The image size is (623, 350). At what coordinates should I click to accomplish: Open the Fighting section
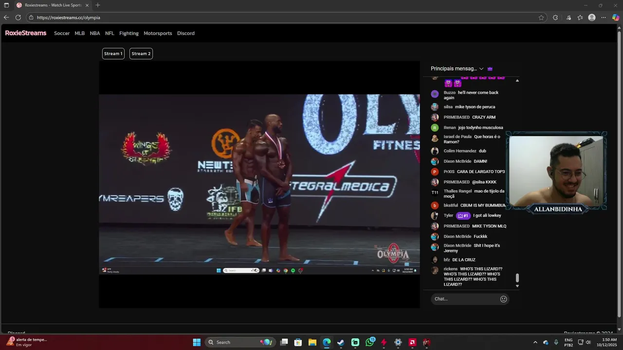pos(129,34)
